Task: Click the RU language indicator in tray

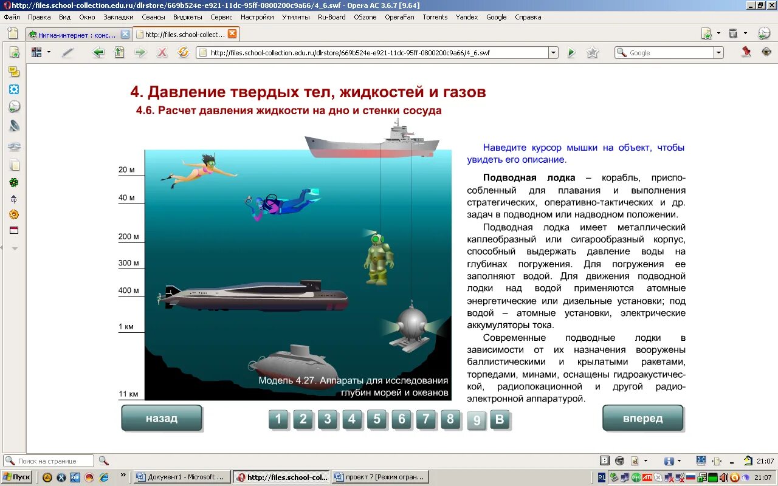Action: [x=601, y=477]
